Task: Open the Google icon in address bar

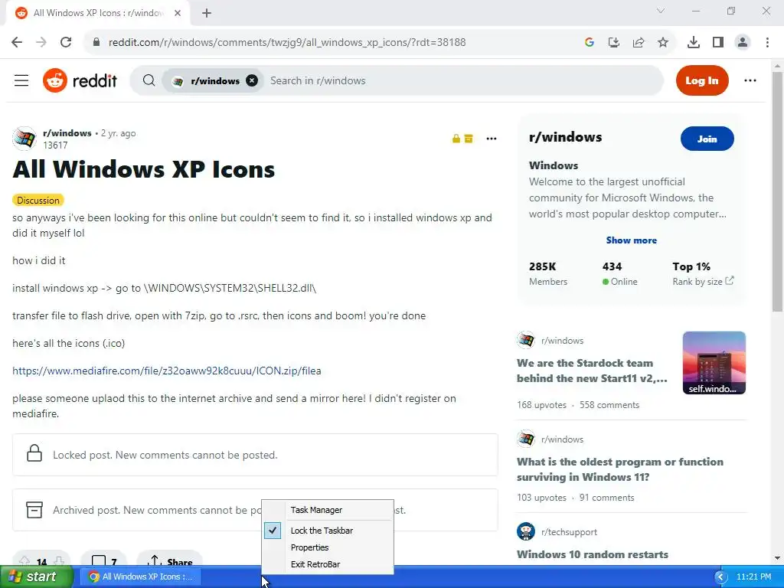Action: [x=590, y=43]
